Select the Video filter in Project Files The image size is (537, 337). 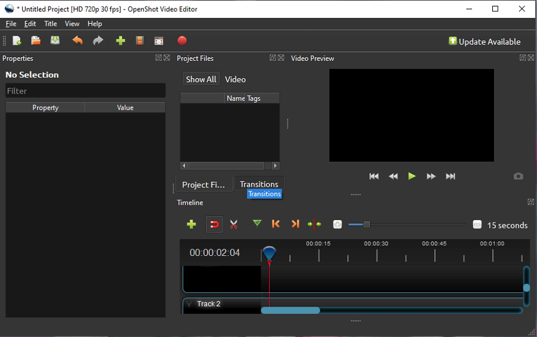[235, 79]
